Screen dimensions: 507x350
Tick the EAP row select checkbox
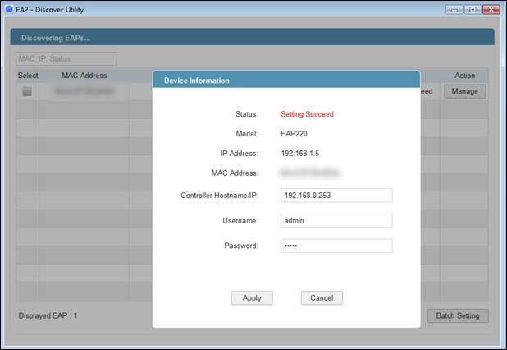(x=27, y=92)
